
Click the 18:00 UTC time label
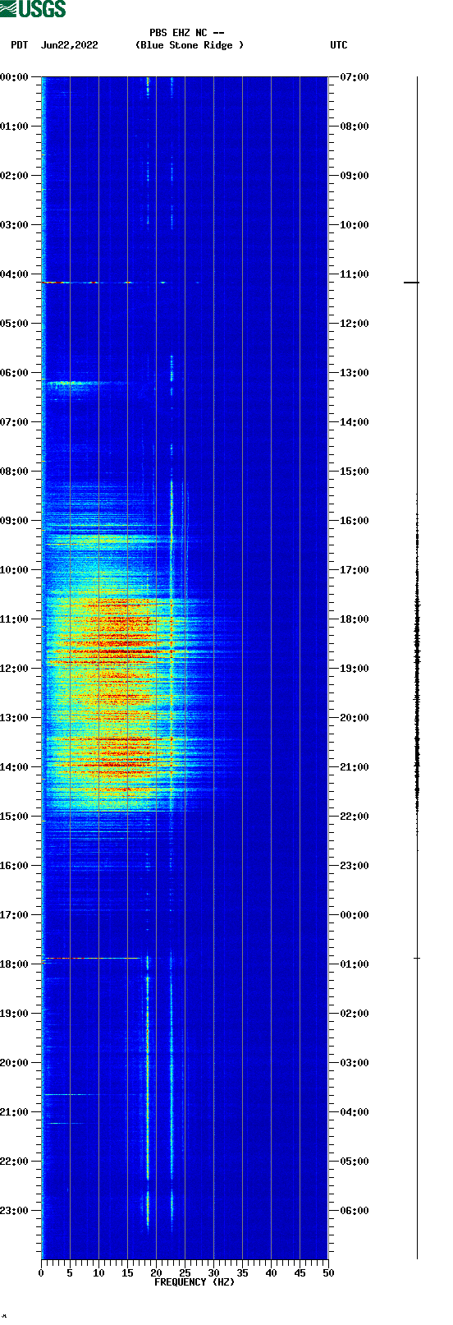pyautogui.click(x=355, y=619)
